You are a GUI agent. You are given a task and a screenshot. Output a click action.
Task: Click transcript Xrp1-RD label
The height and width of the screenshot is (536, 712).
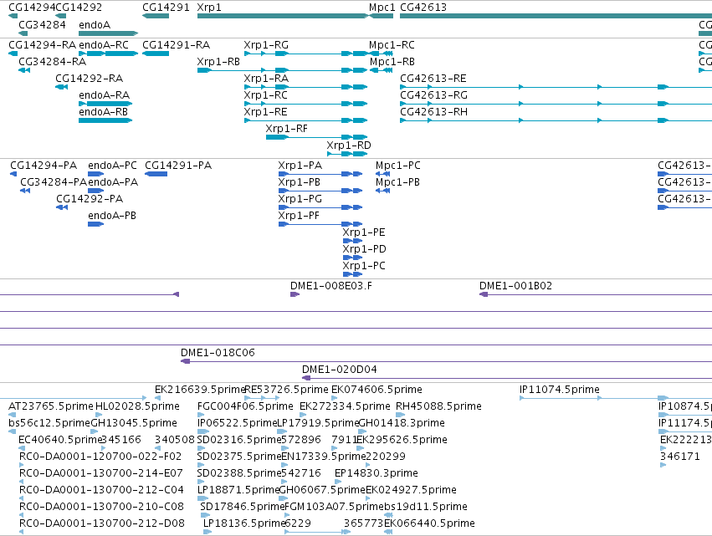point(349,145)
